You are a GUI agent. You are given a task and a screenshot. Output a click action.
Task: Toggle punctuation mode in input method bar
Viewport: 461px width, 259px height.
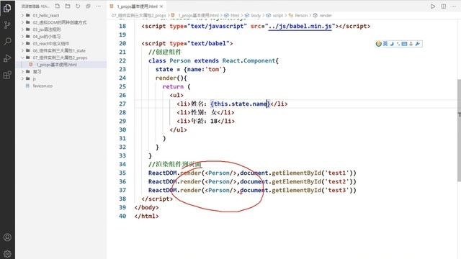click(398, 44)
